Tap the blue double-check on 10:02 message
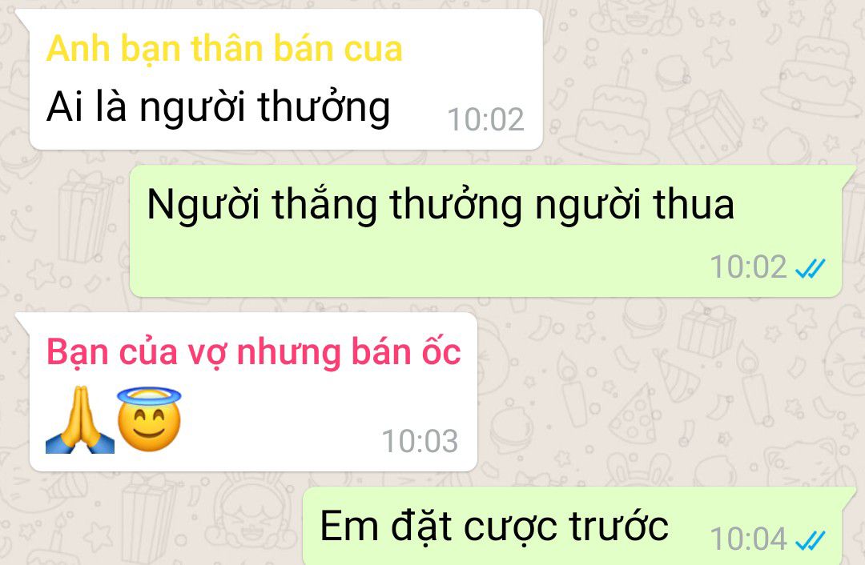This screenshot has height=565, width=865. 810,268
